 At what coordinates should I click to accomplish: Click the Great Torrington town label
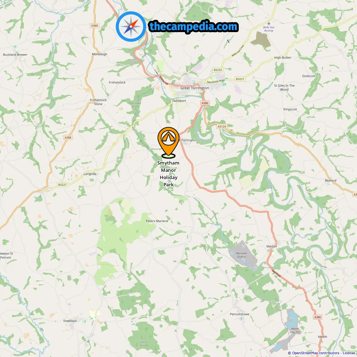(195, 88)
